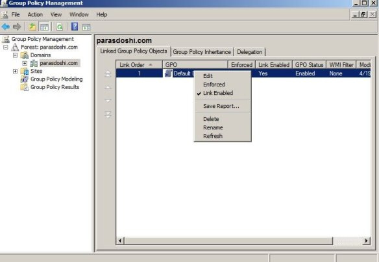Sort by the Link Enabled column header
This screenshot has width=379, height=262.
point(274,65)
